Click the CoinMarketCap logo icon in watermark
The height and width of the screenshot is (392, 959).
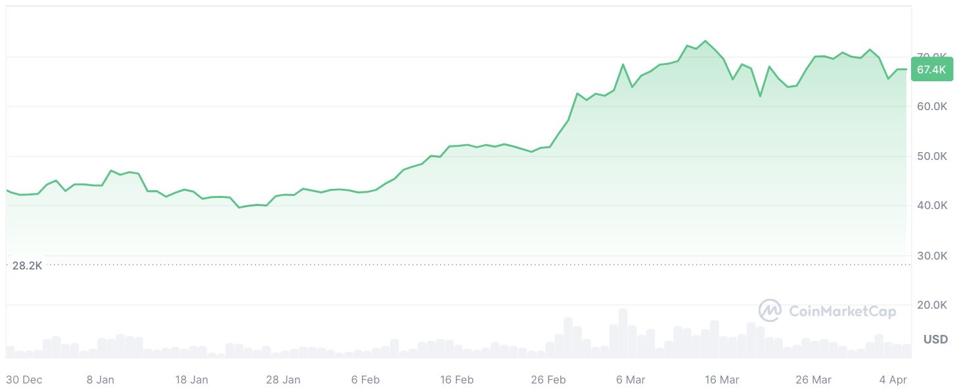(770, 311)
